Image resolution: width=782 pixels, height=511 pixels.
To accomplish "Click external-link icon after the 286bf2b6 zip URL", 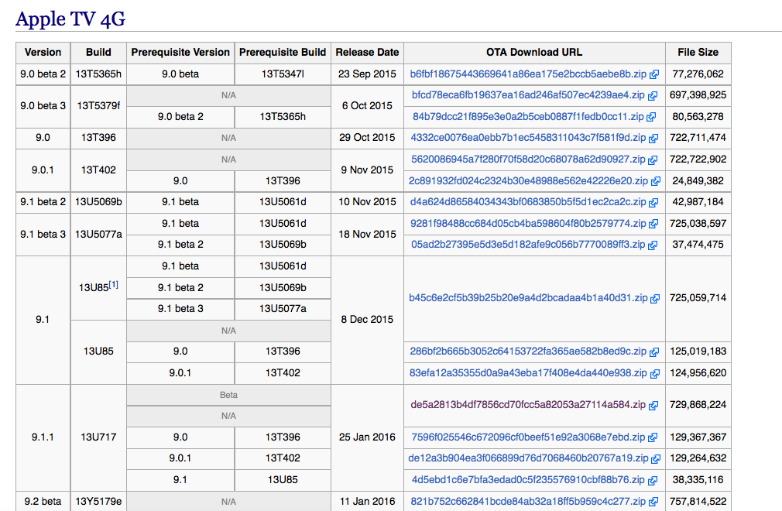I will [653, 352].
